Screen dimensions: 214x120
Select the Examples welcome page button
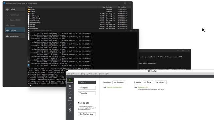(x=87, y=88)
